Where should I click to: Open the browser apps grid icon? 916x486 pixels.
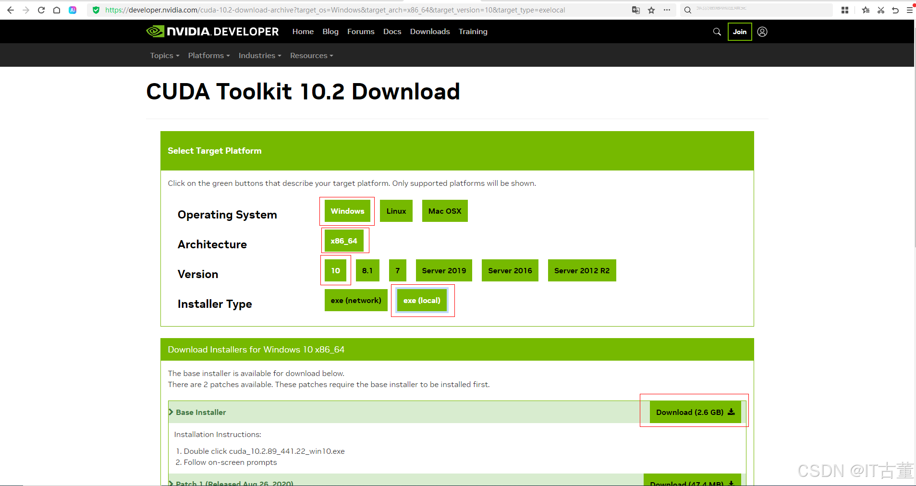[x=845, y=10]
